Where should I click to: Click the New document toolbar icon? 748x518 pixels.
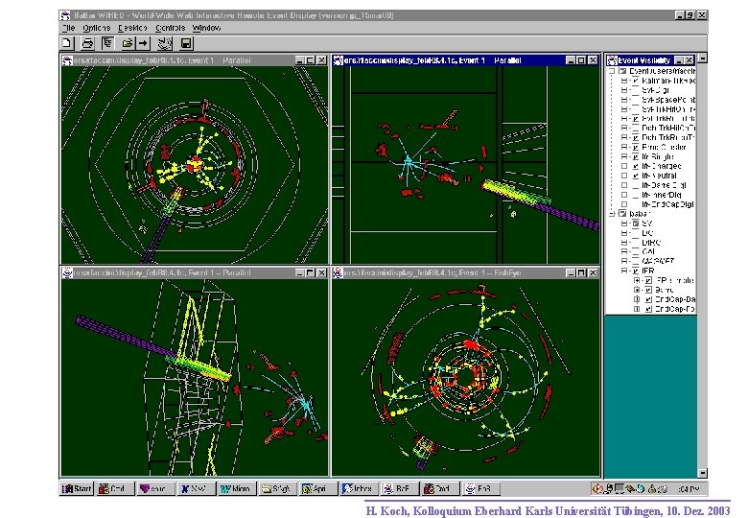[67, 43]
